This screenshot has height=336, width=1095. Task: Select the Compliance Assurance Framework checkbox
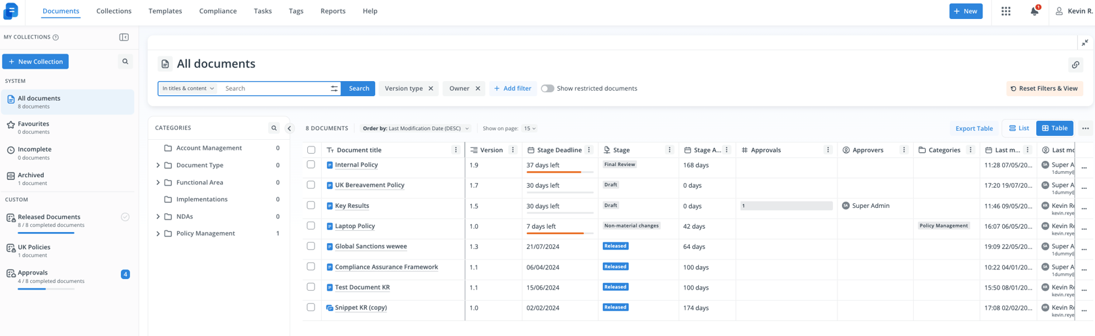pos(311,267)
